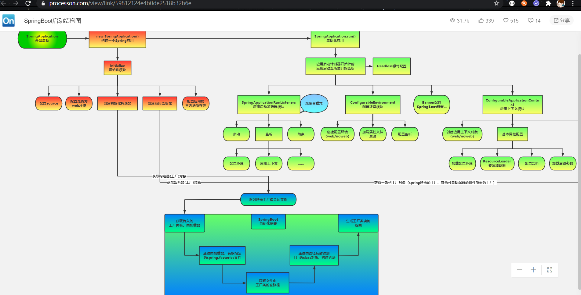Select the Headless模式配置 node
The width and height of the screenshot is (581, 295).
(391, 66)
